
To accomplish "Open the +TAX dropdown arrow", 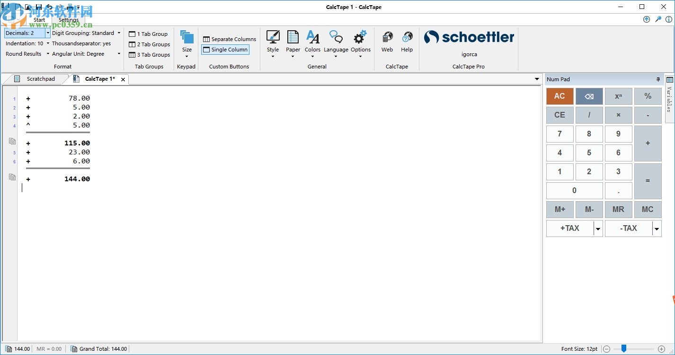I will [598, 228].
